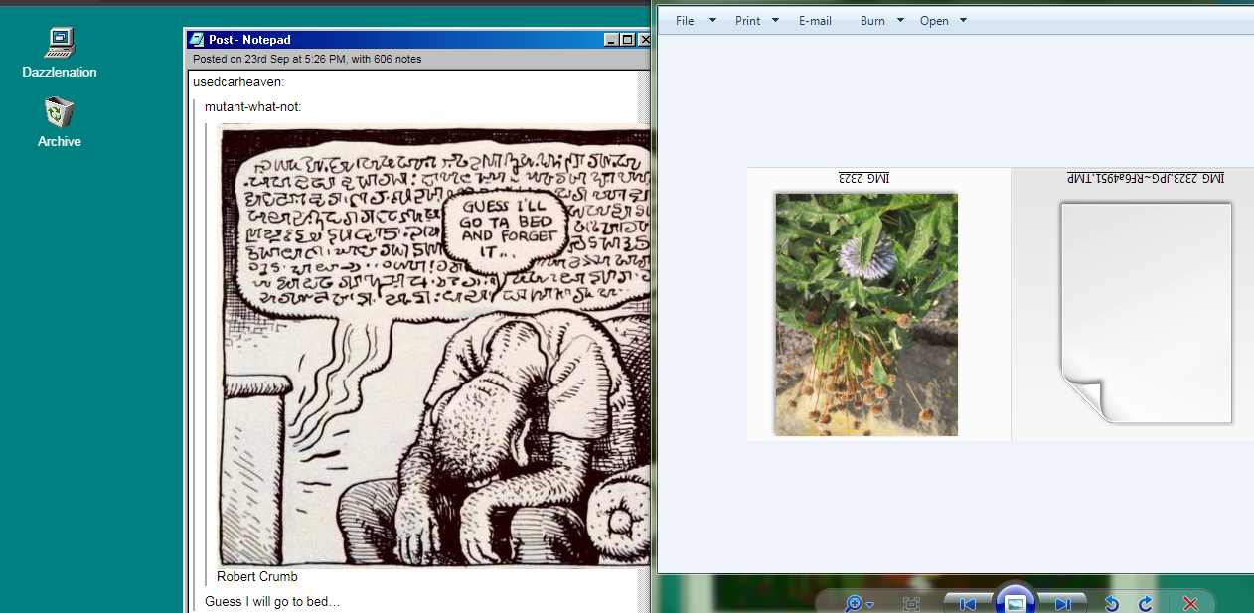
Task: Delete photo with red X icon
Action: 1190,604
